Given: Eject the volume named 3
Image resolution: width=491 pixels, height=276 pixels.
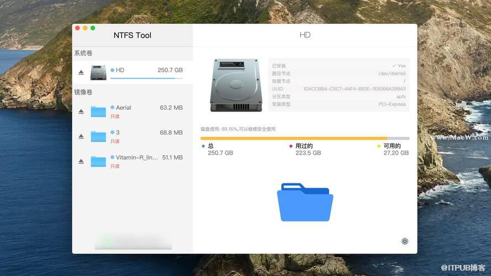Looking at the screenshot, I should coord(81,137).
